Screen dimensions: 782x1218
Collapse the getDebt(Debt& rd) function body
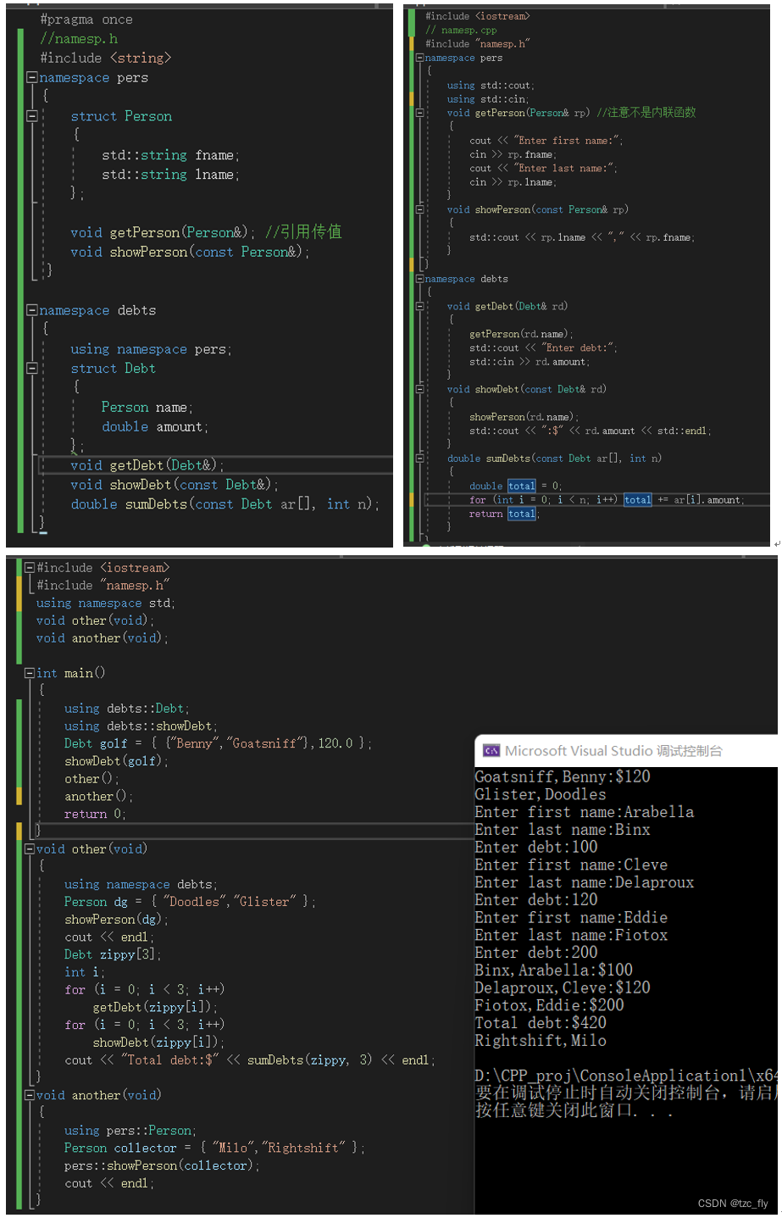[419, 306]
